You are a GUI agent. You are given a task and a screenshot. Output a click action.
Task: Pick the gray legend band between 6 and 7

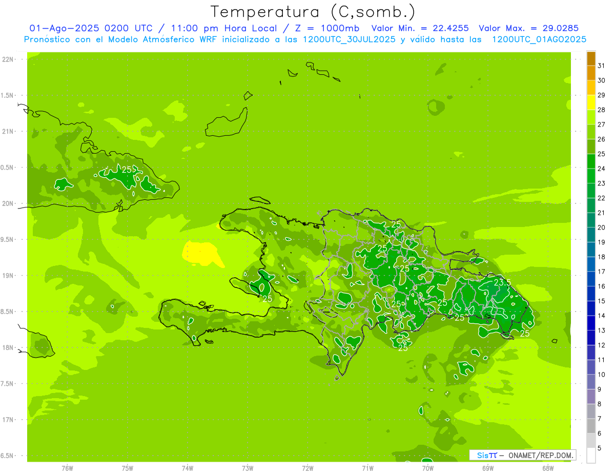point(591,426)
